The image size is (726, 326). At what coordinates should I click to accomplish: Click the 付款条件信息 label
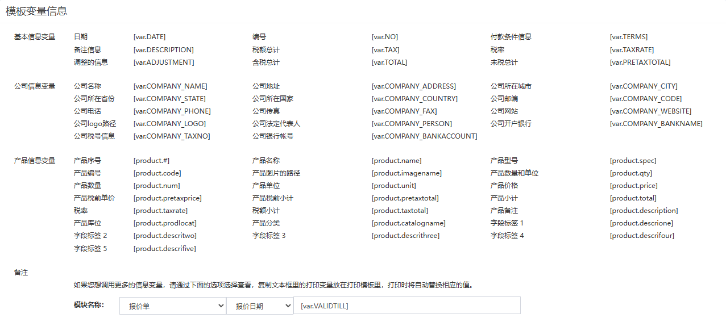[x=511, y=37]
